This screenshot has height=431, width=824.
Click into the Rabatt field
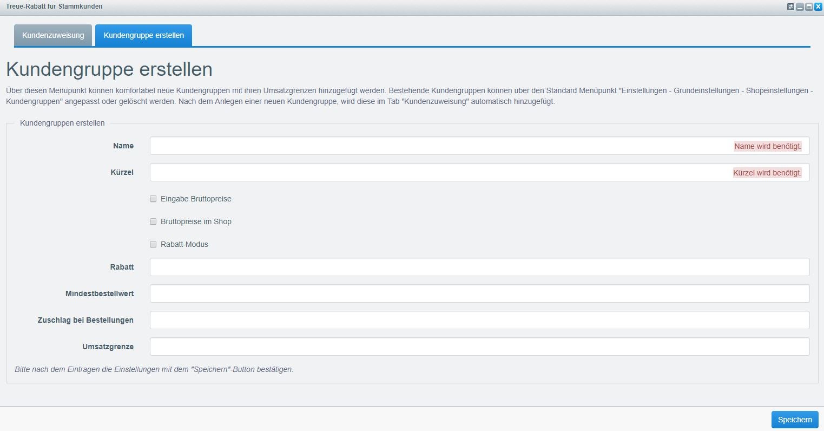(x=479, y=267)
